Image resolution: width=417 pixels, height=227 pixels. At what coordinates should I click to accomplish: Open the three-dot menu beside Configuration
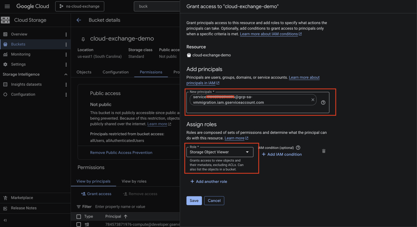(x=66, y=95)
